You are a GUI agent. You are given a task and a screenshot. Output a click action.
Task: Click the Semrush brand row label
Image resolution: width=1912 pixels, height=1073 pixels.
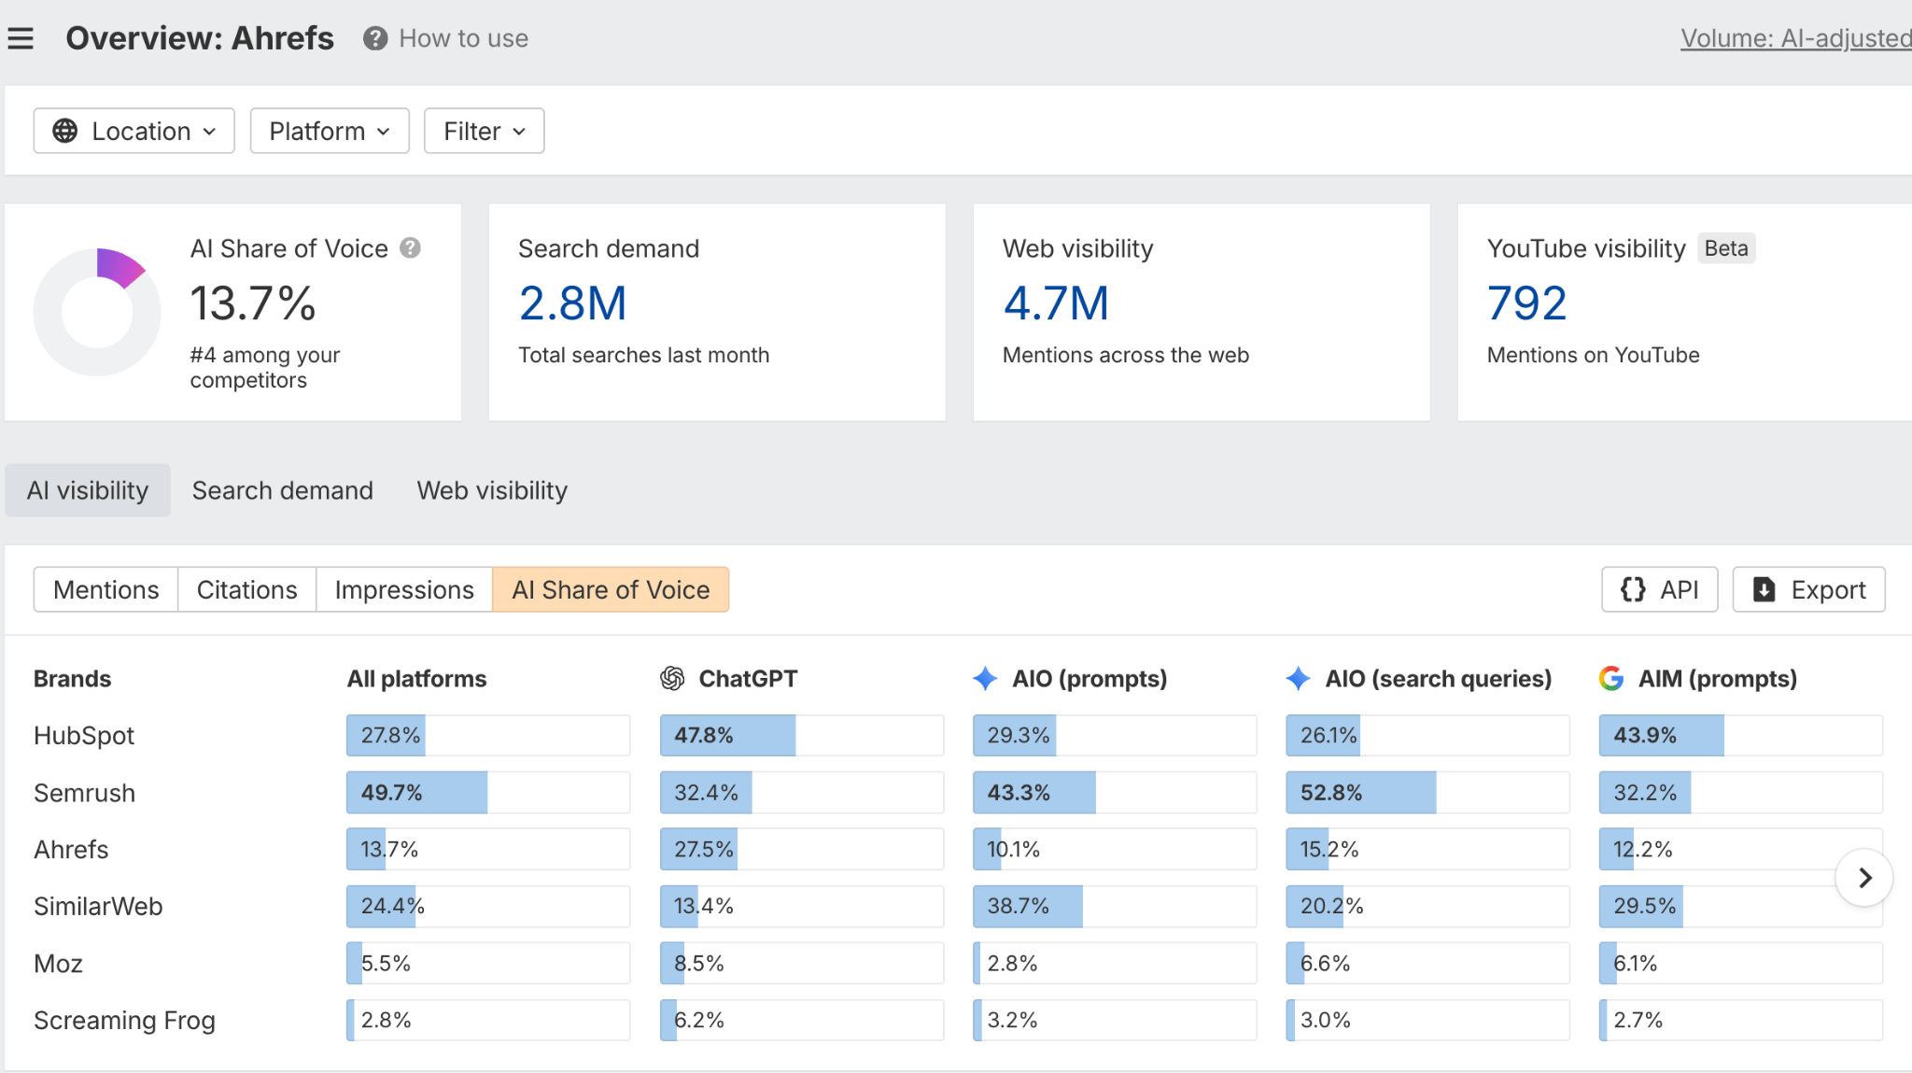(x=85, y=793)
